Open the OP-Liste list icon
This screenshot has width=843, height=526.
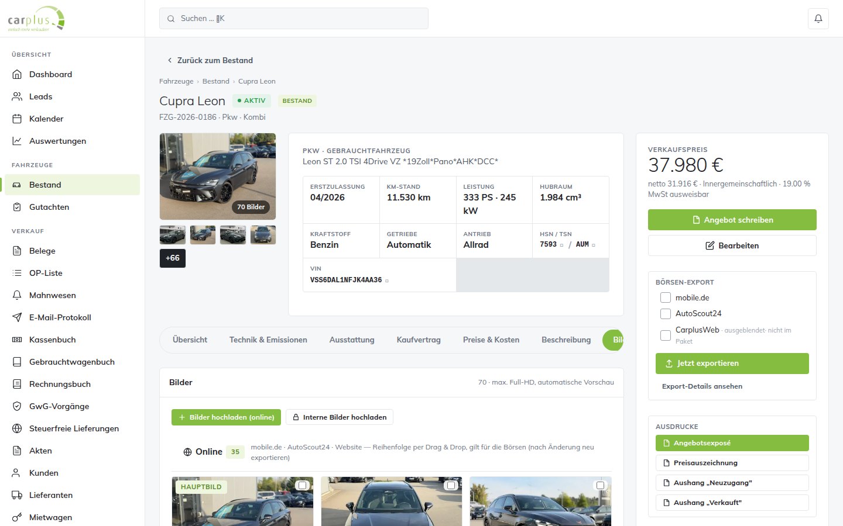pyautogui.click(x=17, y=273)
